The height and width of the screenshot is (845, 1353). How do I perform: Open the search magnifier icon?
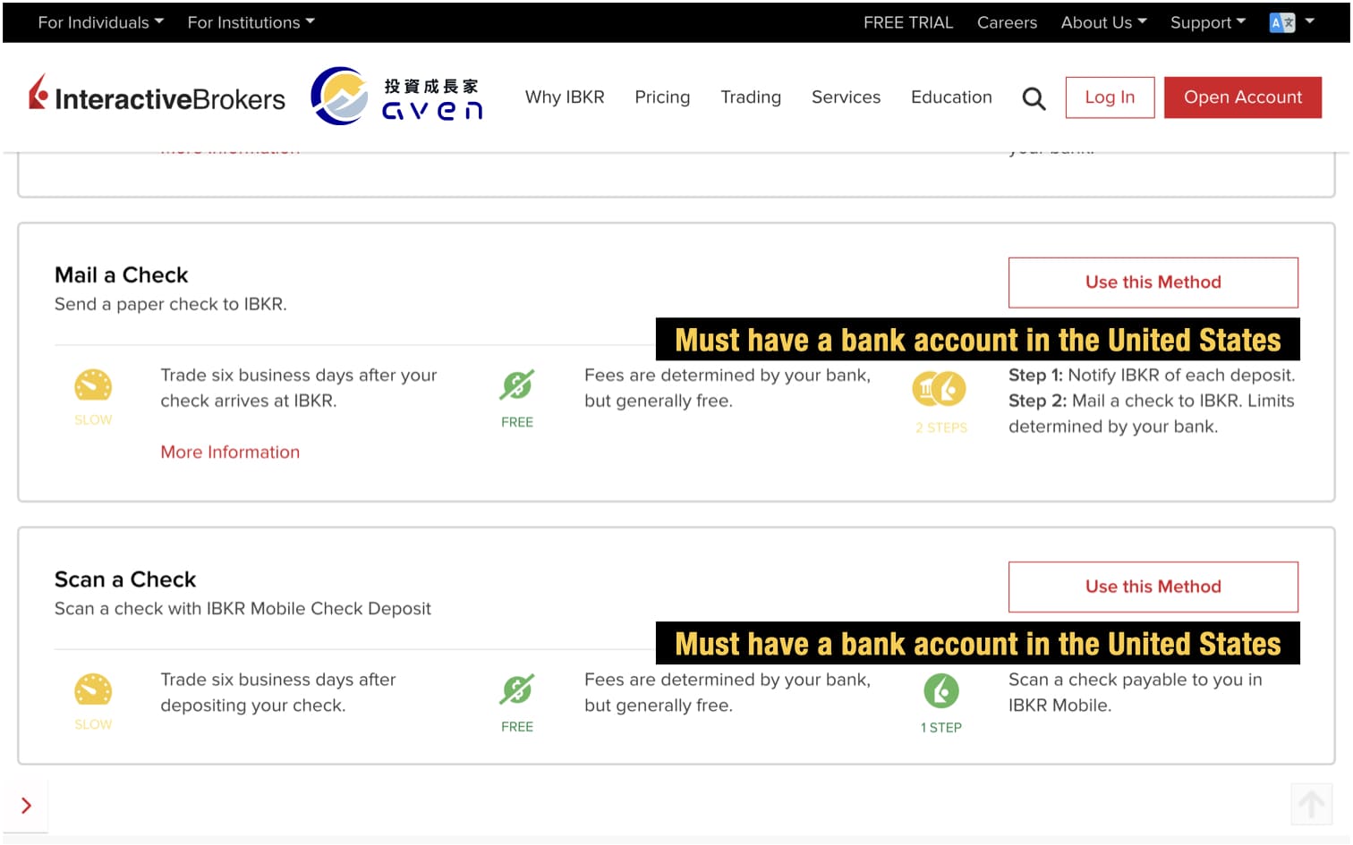pos(1034,97)
